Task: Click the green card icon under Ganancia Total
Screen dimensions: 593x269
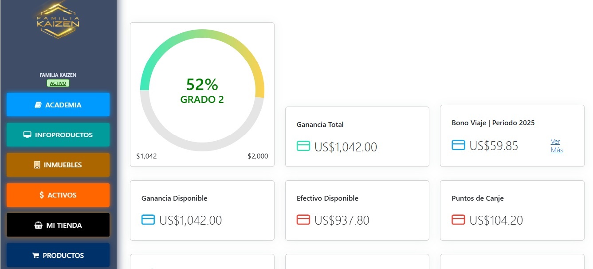Action: pos(303,146)
